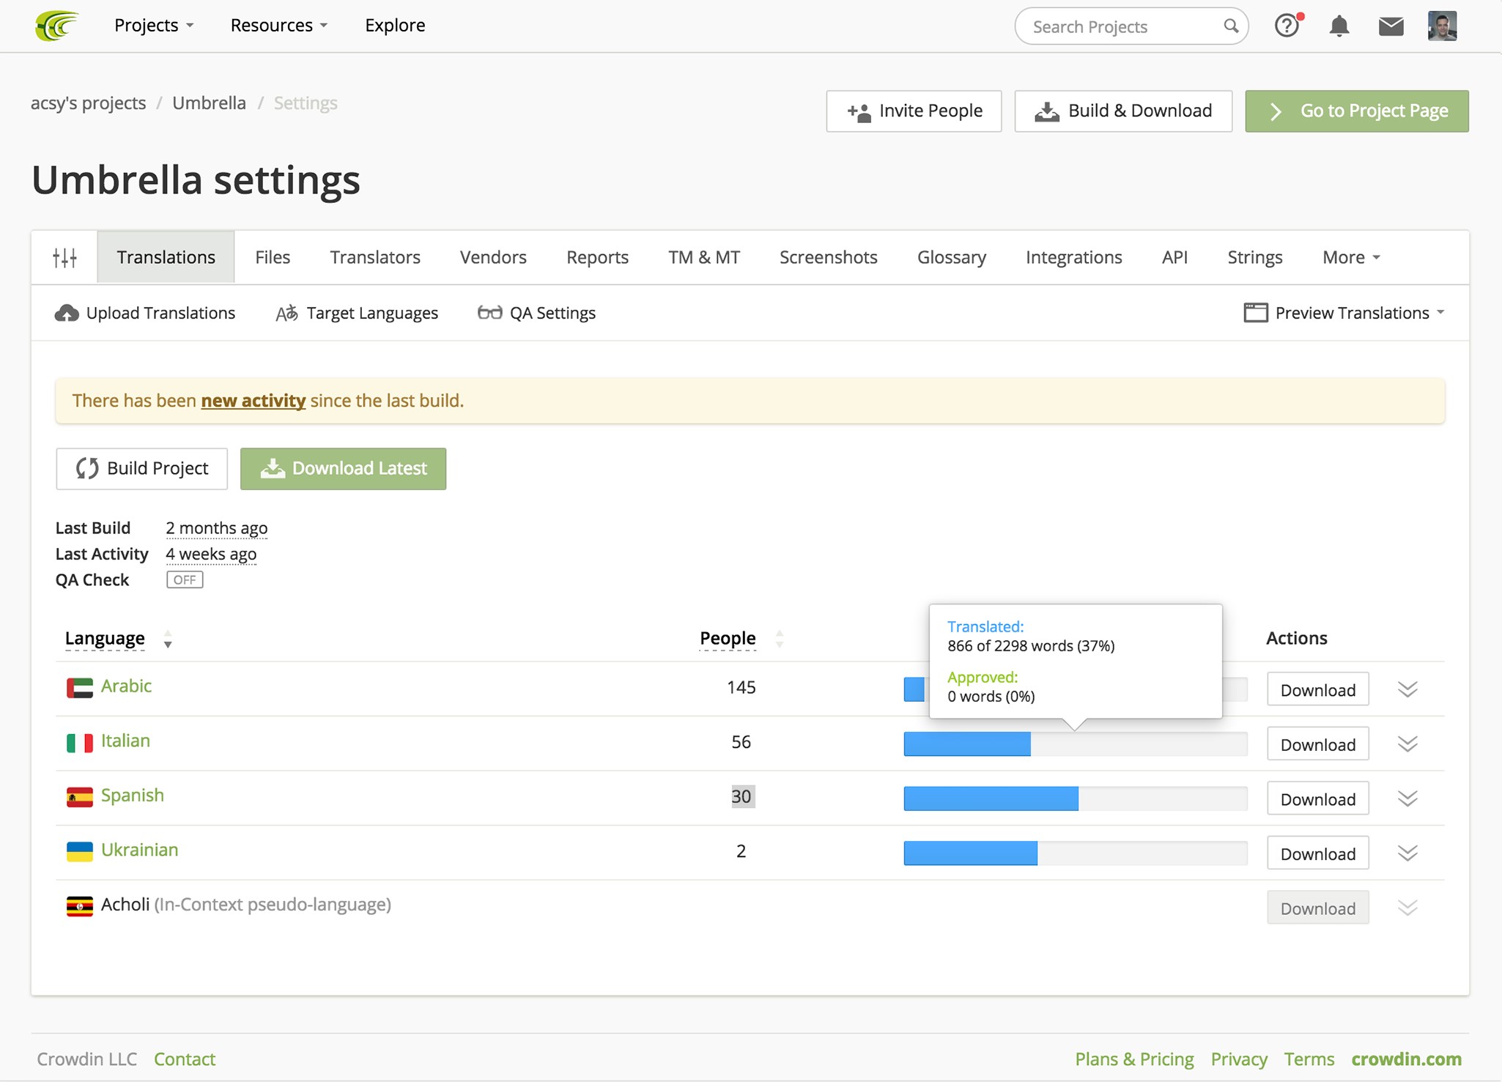
Task: Open the Umbrella breadcrumb link
Action: coord(209,103)
